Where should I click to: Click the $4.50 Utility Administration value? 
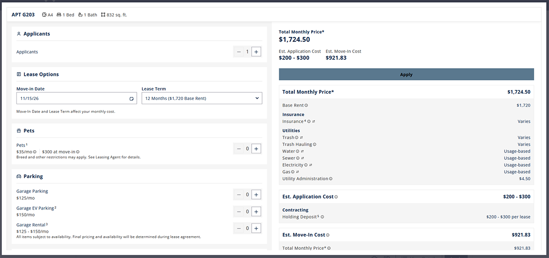coord(525,179)
